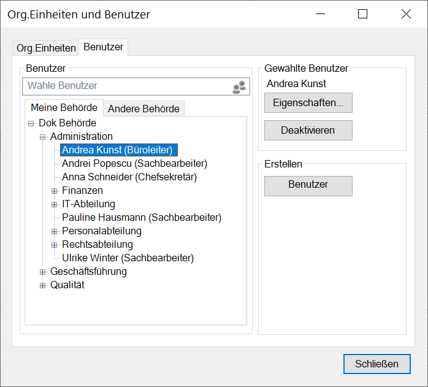Expand the Personalabteilung node
The width and height of the screenshot is (428, 387).
55,231
